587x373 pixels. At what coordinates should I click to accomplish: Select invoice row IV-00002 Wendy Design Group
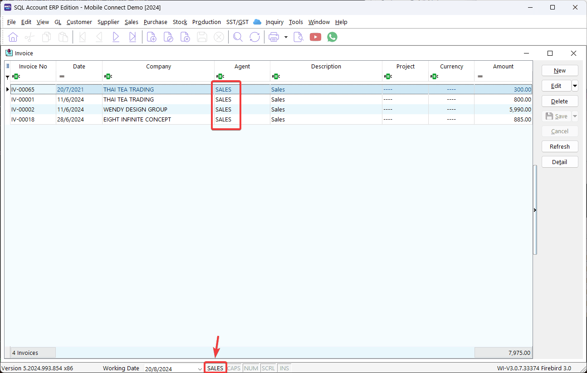(x=135, y=109)
